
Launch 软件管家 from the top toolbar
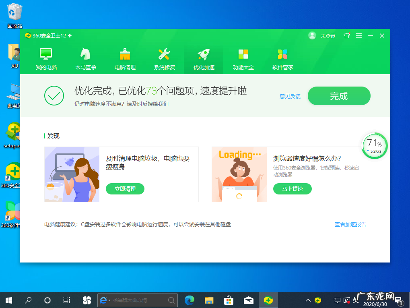click(x=282, y=57)
